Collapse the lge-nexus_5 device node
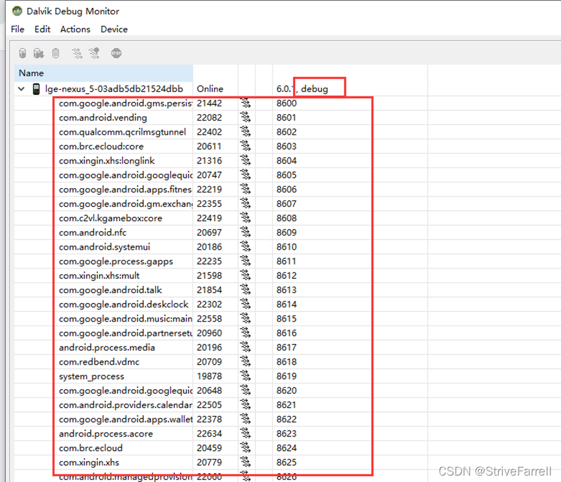Image resolution: width=561 pixels, height=482 pixels. pos(21,89)
